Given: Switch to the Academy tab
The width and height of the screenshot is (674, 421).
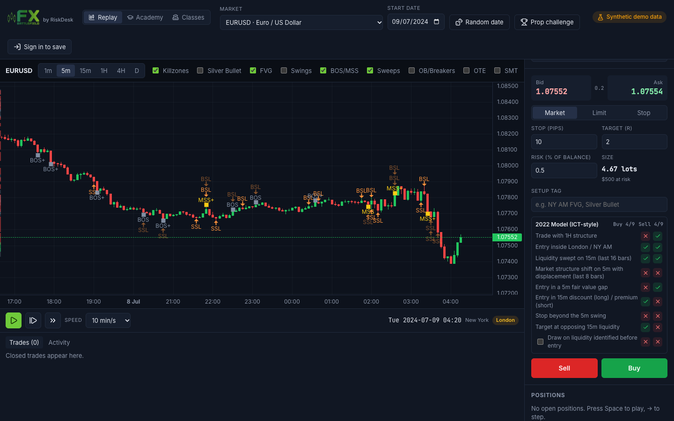Looking at the screenshot, I should click(145, 17).
